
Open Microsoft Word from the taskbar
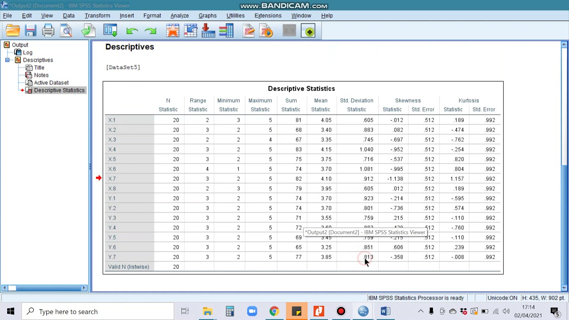(x=385, y=312)
